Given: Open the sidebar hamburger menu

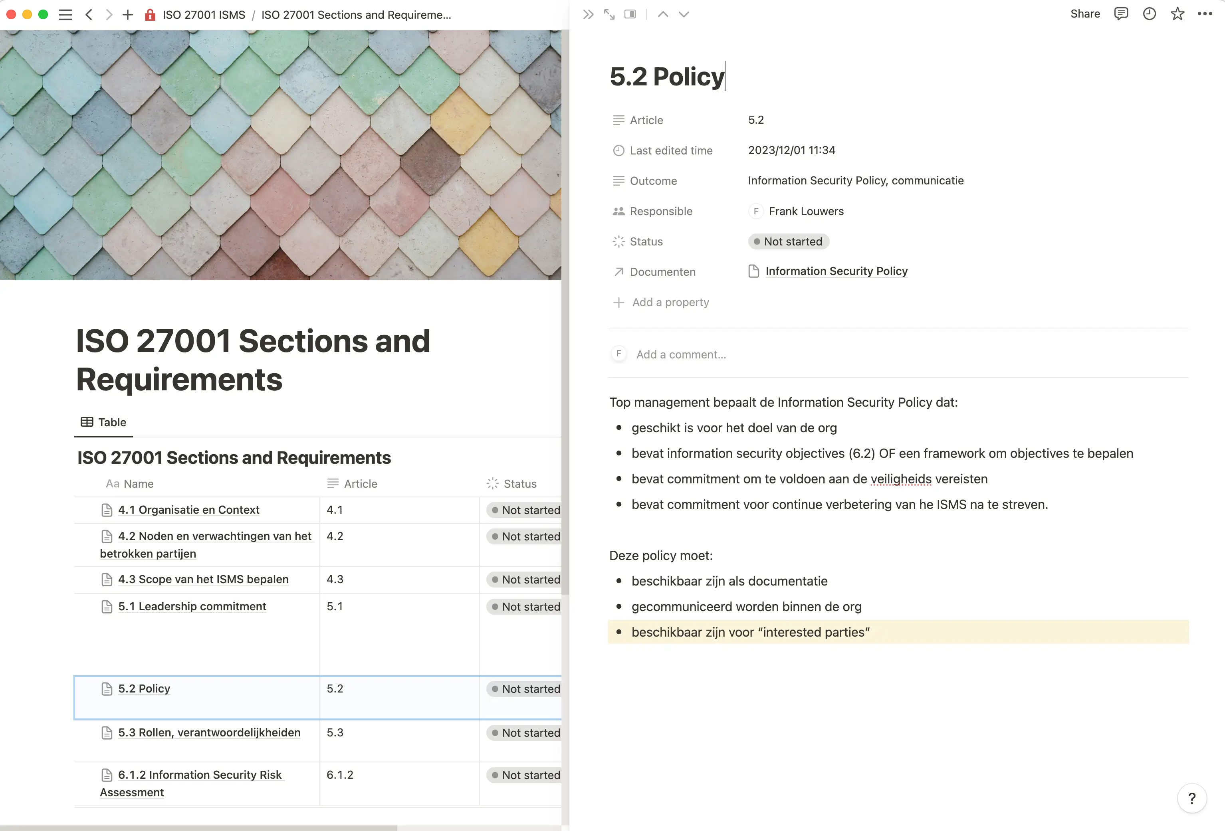Looking at the screenshot, I should pos(65,15).
